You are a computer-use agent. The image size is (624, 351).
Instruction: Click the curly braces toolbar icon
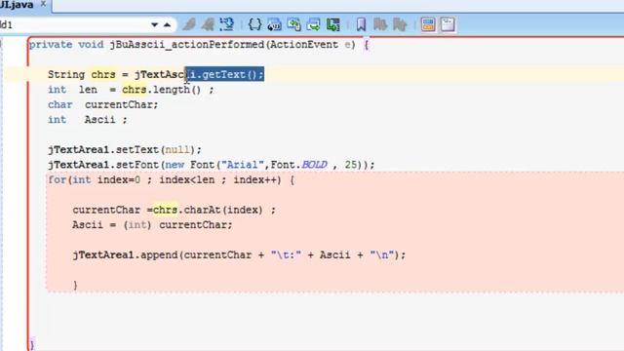click(254, 24)
